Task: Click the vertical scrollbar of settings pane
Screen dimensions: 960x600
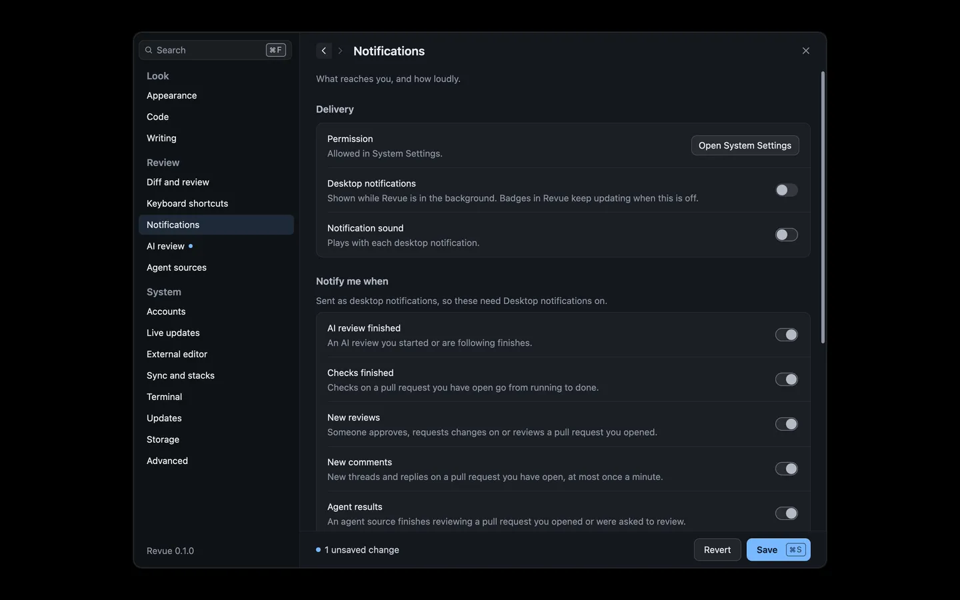Action: (x=823, y=207)
